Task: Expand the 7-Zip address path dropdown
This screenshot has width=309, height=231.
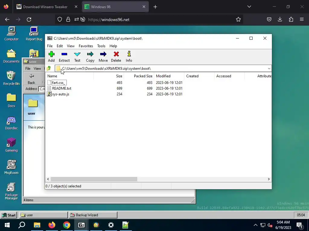Action: point(269,68)
